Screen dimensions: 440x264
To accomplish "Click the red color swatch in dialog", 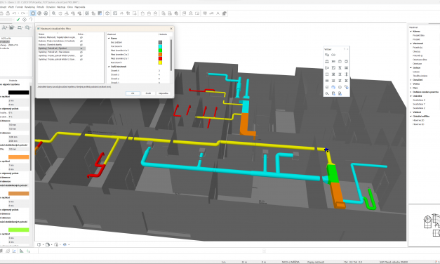I will 160,58.
